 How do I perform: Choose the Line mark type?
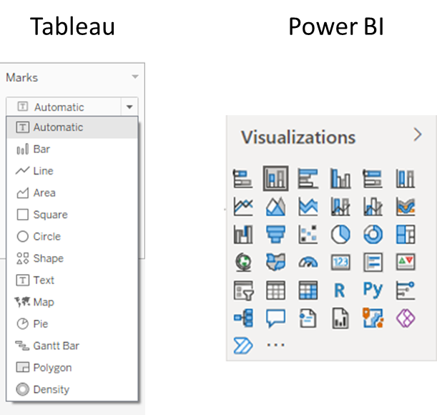[x=72, y=171]
